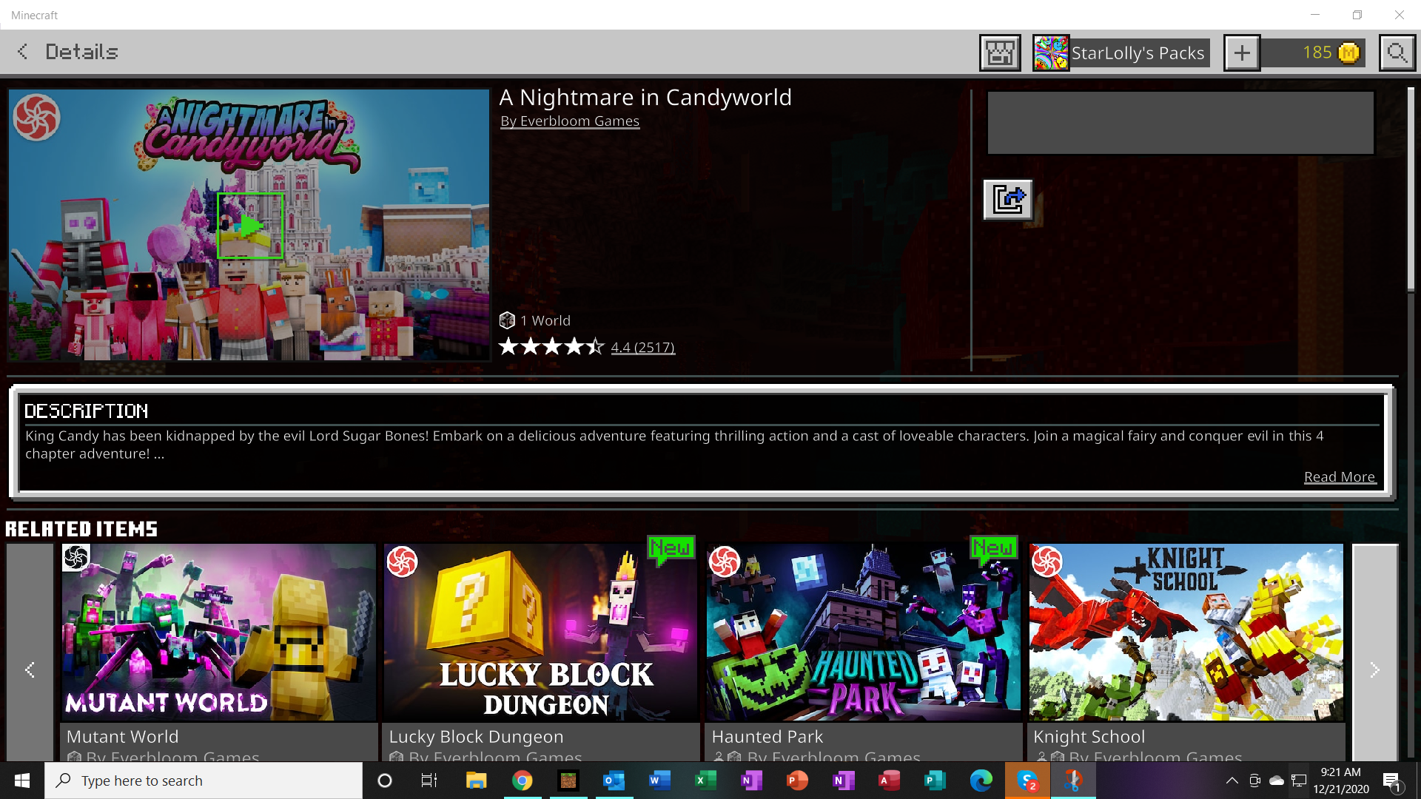The image size is (1421, 799).
Task: Open StarLolly's Packs profile button
Action: [x=1121, y=53]
